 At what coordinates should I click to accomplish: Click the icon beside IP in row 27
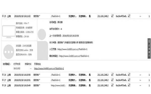(x=112, y=80)
